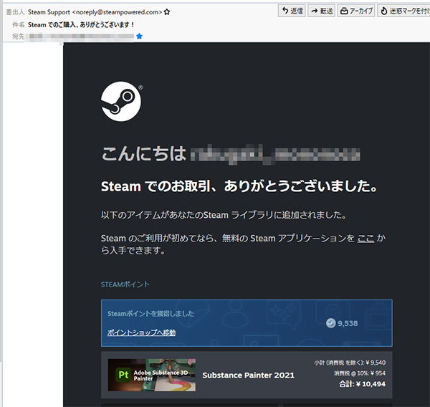Click the 転送 (Forward) button
The height and width of the screenshot is (407, 430).
pyautogui.click(x=322, y=11)
